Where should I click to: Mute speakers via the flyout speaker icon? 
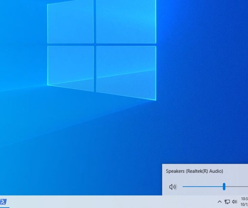(x=173, y=187)
